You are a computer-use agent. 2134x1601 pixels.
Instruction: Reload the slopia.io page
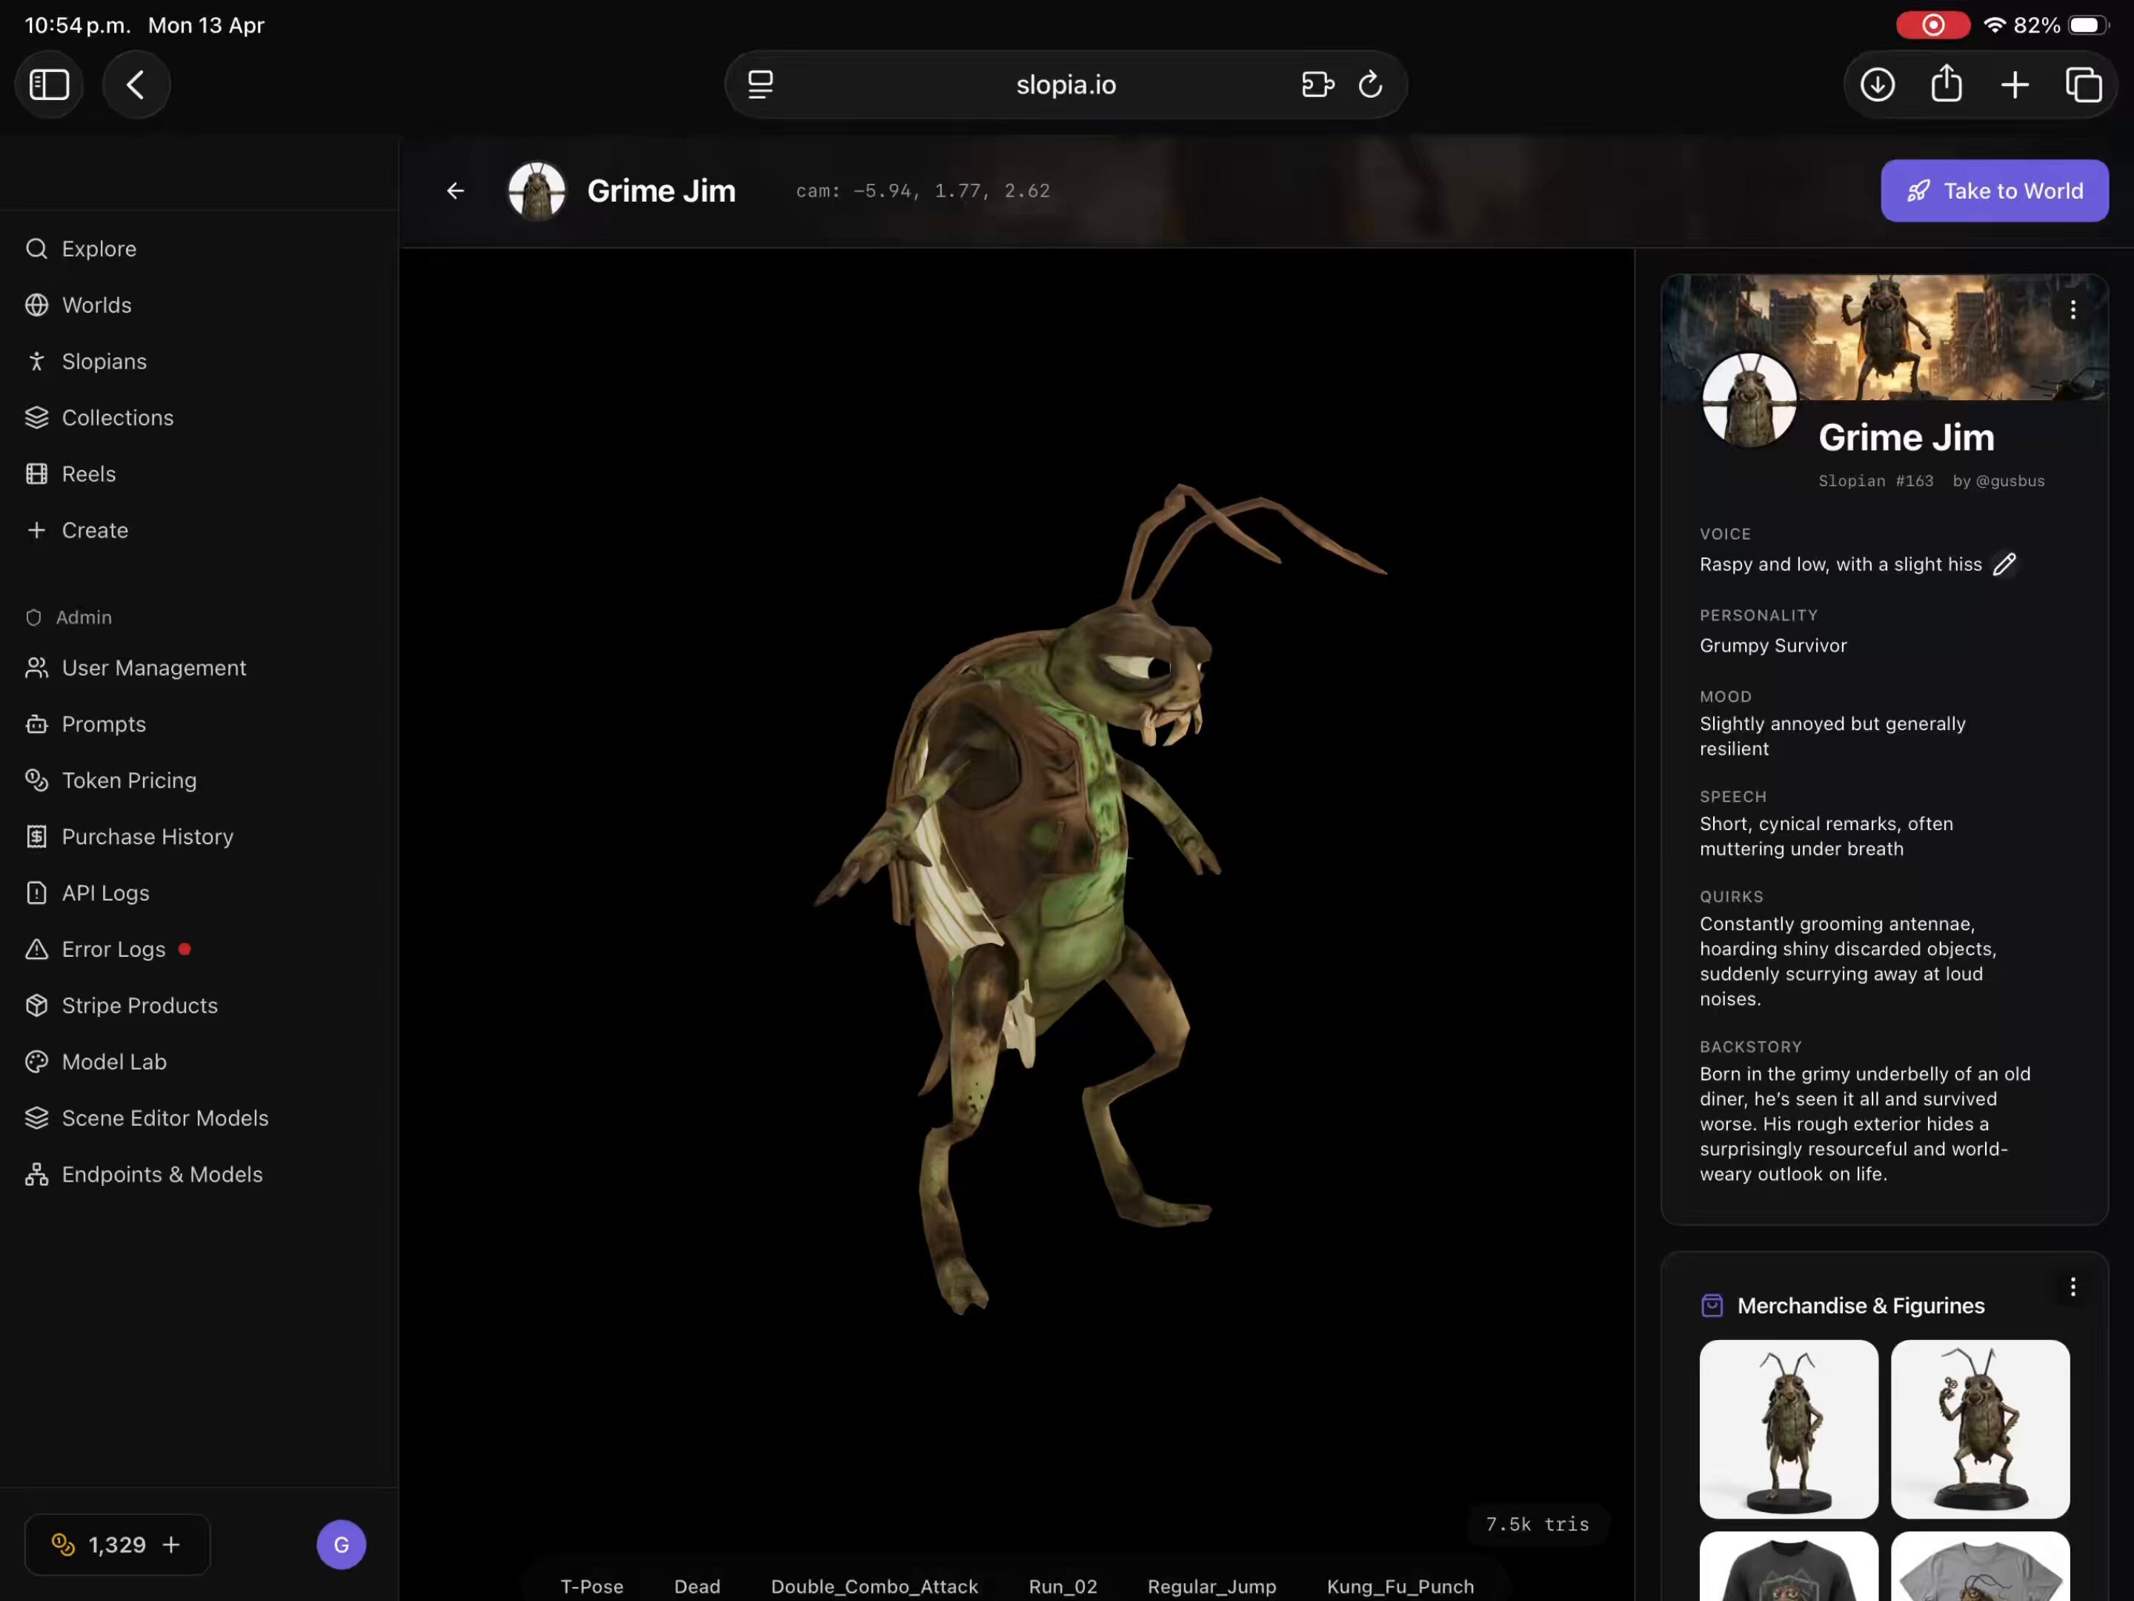coord(1370,85)
